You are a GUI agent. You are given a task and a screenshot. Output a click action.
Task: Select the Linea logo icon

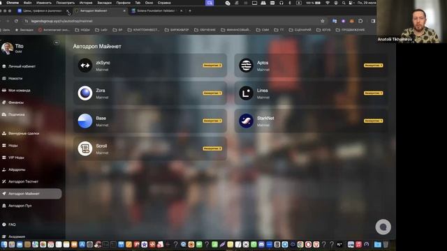246,93
